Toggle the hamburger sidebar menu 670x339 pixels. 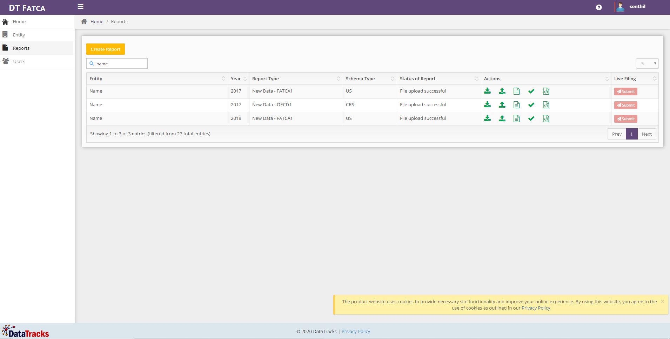pos(80,7)
